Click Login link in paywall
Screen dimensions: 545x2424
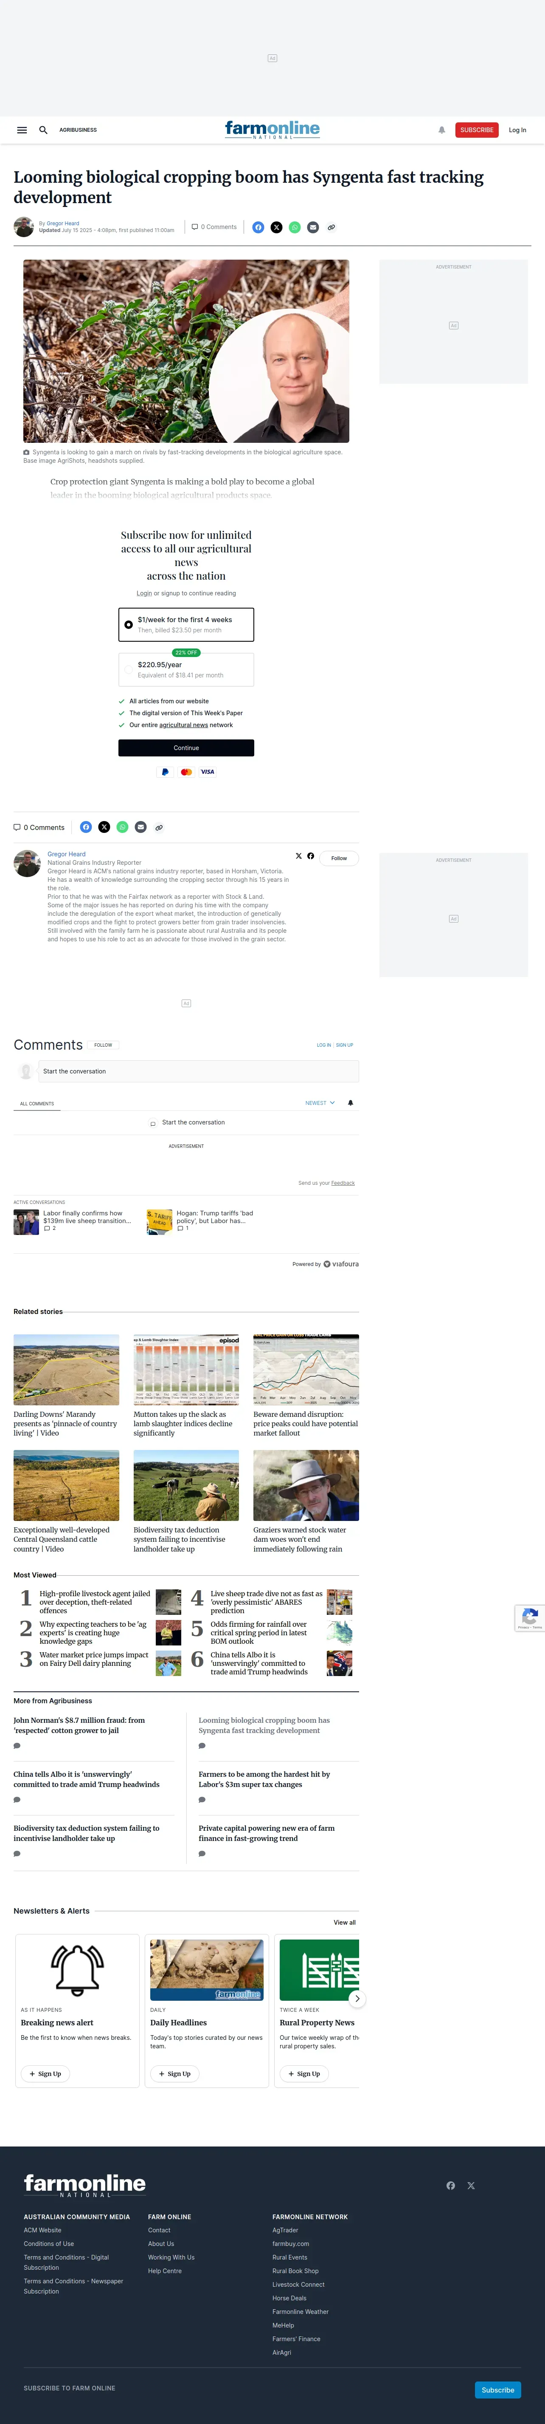pyautogui.click(x=144, y=594)
